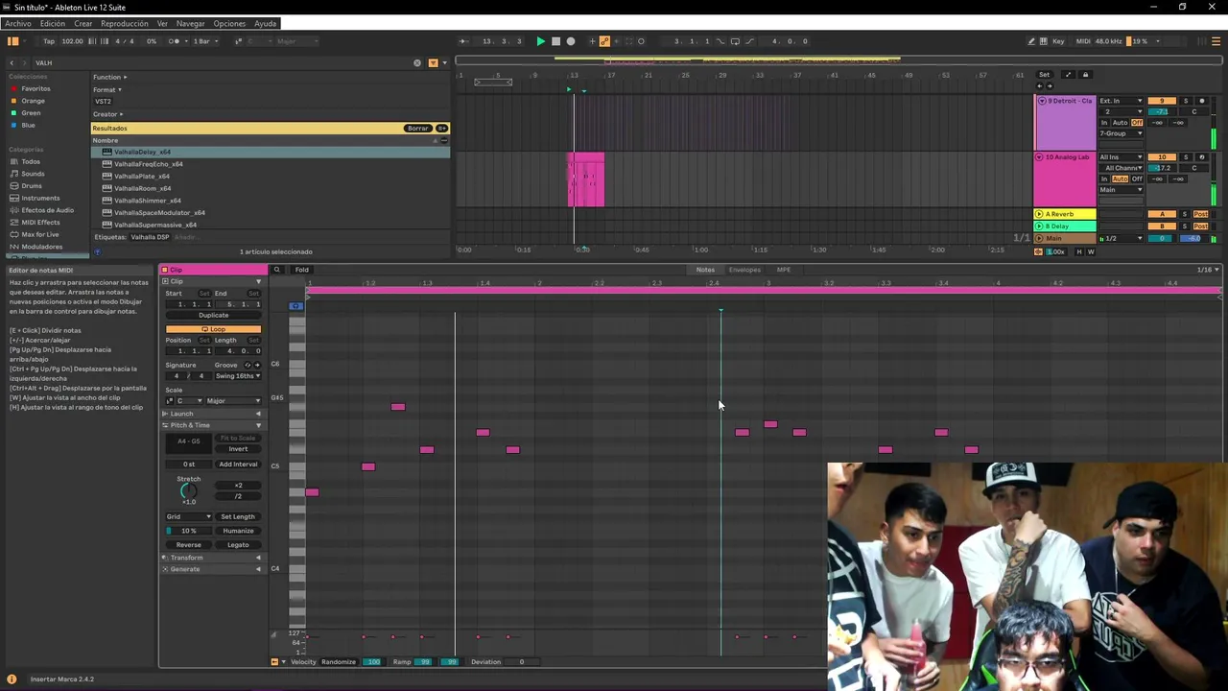Click the Legato button
Screen dimensions: 1228x691
pyautogui.click(x=238, y=545)
